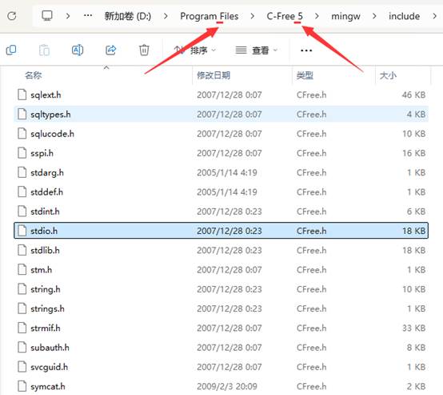The image size is (443, 395).
Task: Open Program Files breadcrumb folder
Action: pyautogui.click(x=209, y=16)
